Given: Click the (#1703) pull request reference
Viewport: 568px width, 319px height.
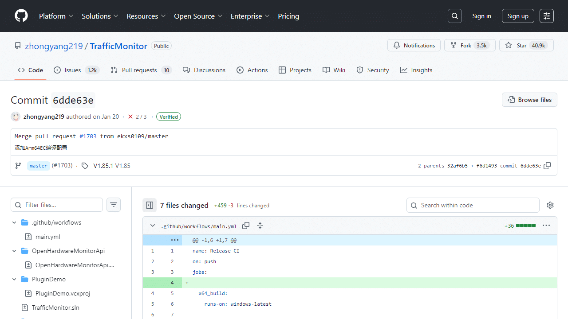Looking at the screenshot, I should [x=62, y=166].
